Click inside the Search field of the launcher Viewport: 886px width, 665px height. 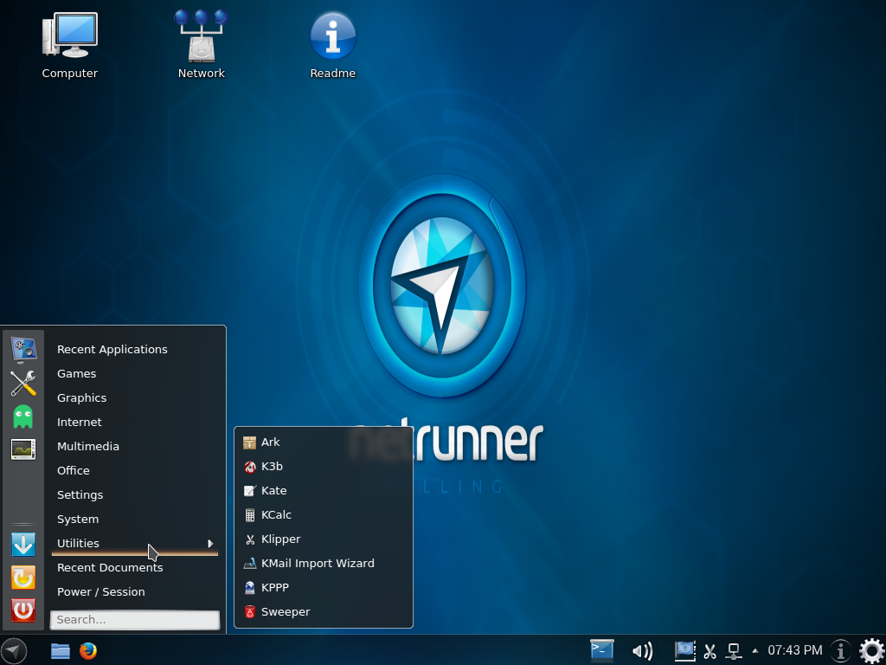(x=134, y=620)
